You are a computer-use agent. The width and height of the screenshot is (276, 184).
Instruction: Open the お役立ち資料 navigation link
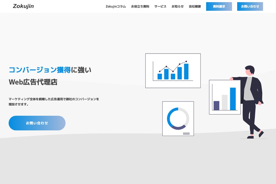pyautogui.click(x=140, y=6)
